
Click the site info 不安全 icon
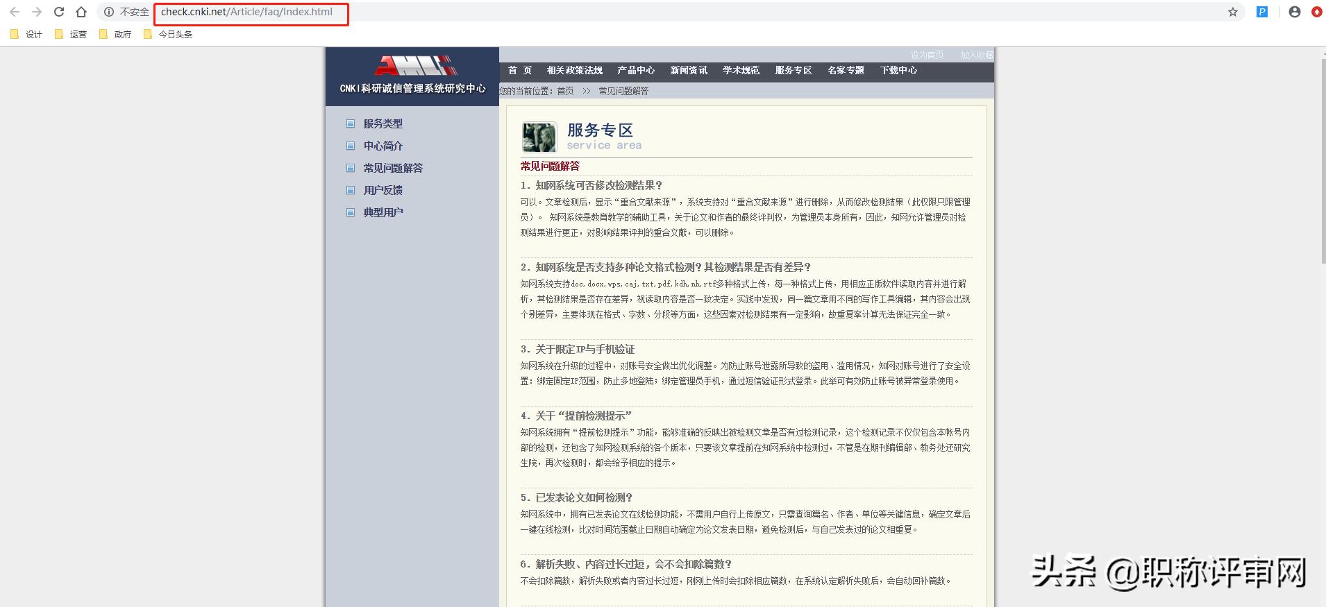pos(109,12)
